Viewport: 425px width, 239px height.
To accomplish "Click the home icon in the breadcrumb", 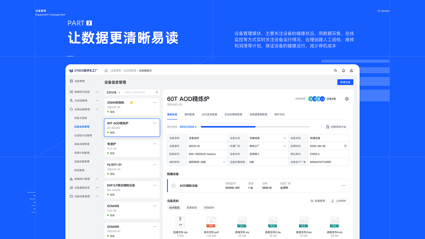I will [x=106, y=70].
